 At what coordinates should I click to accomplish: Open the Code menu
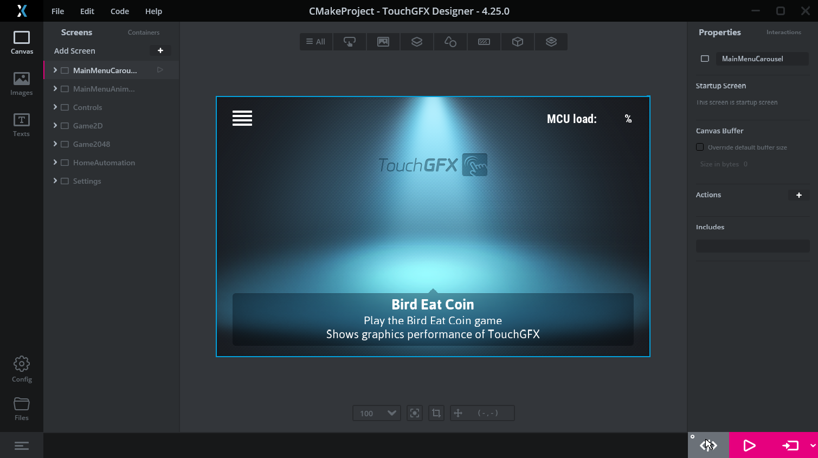pyautogui.click(x=119, y=11)
